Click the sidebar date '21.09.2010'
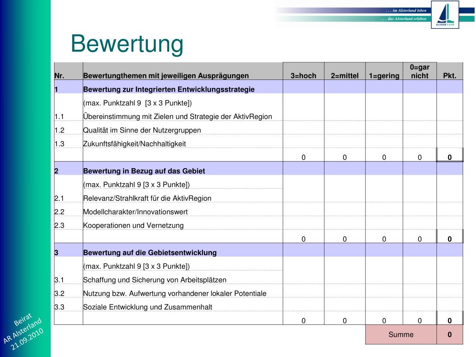This screenshot has height=357, width=476. click(x=27, y=339)
